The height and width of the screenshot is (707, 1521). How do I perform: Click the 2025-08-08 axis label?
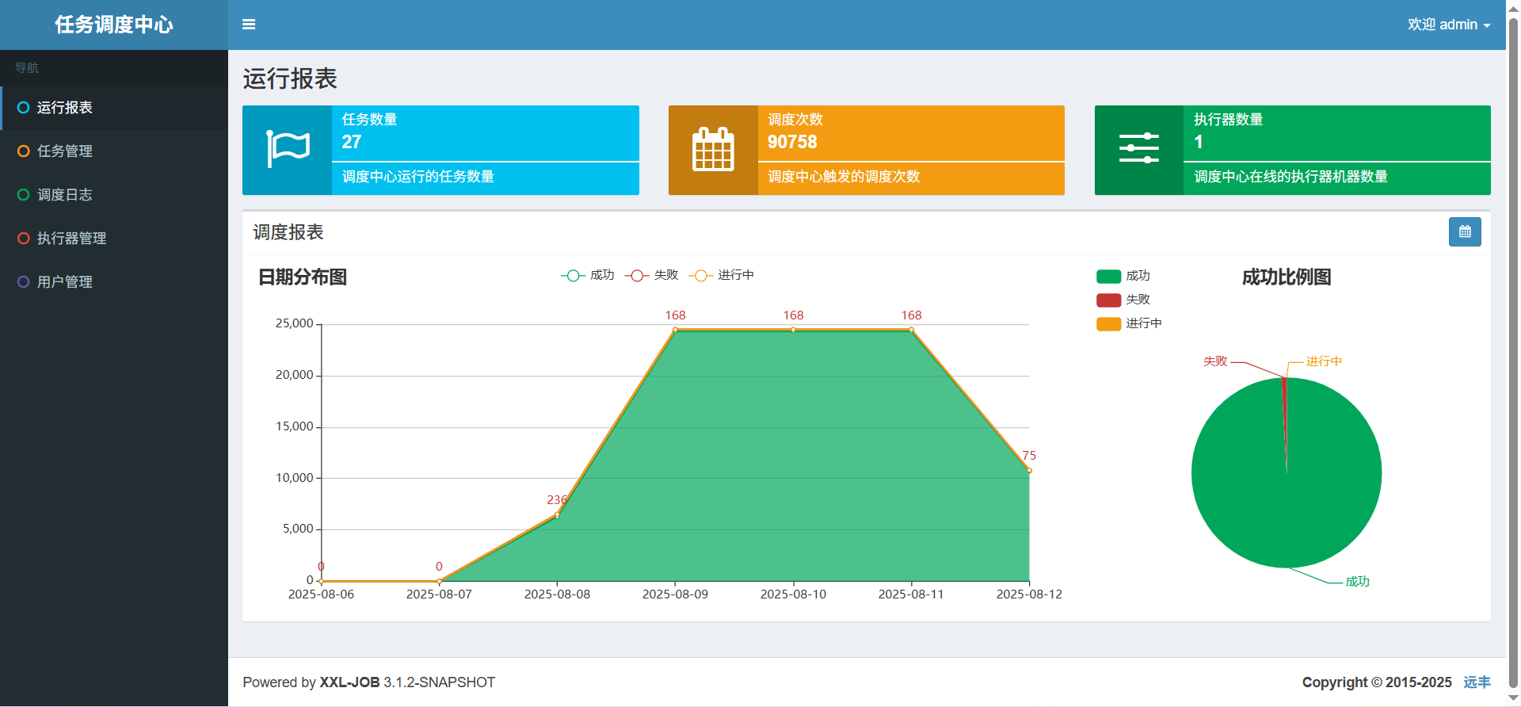557,594
